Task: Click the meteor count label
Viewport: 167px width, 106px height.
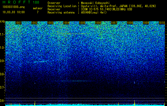Action: pos(38,8)
